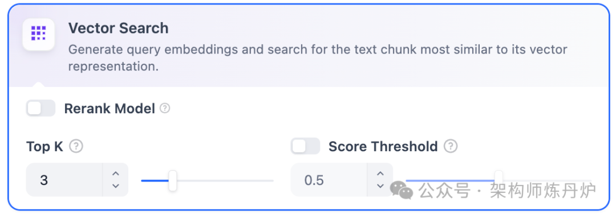Click the Vector Search grid icon
616x215 pixels.
coord(39,34)
